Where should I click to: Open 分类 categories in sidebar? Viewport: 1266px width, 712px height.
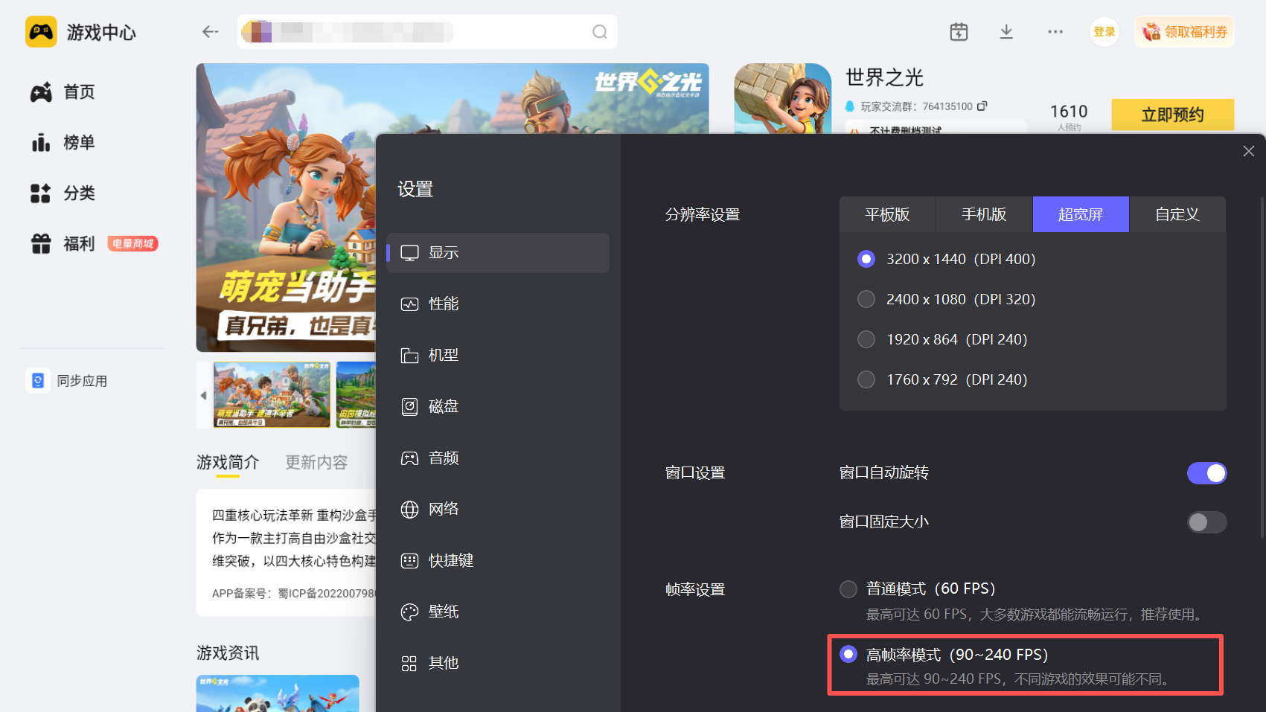click(63, 193)
